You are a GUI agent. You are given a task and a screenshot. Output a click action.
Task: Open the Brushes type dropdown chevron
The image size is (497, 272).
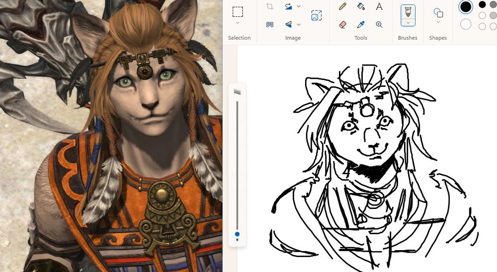tap(408, 23)
